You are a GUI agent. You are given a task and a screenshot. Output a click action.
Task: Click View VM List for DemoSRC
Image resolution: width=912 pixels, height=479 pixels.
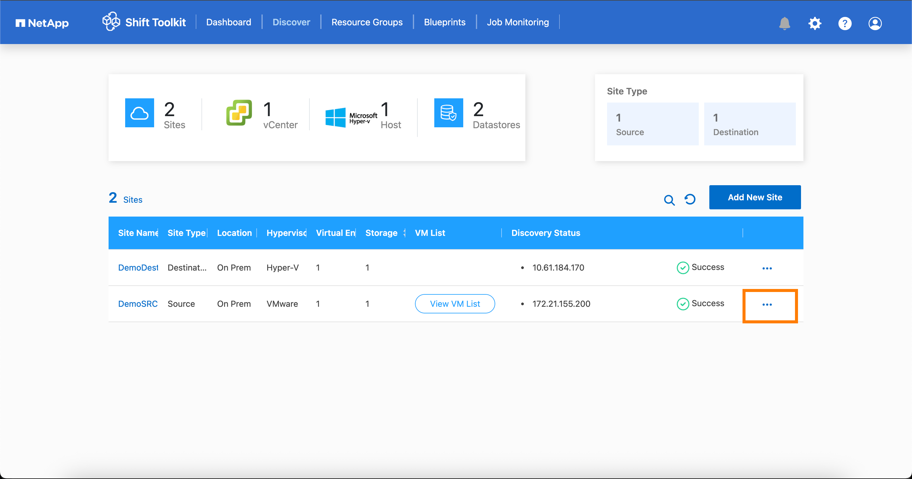(x=454, y=304)
